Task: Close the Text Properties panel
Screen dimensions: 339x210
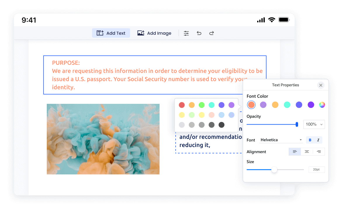Action: (321, 85)
